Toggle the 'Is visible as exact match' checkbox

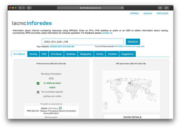38,83
